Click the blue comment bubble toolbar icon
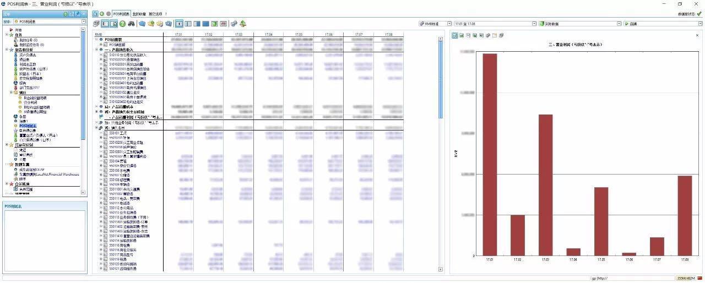 (142, 24)
